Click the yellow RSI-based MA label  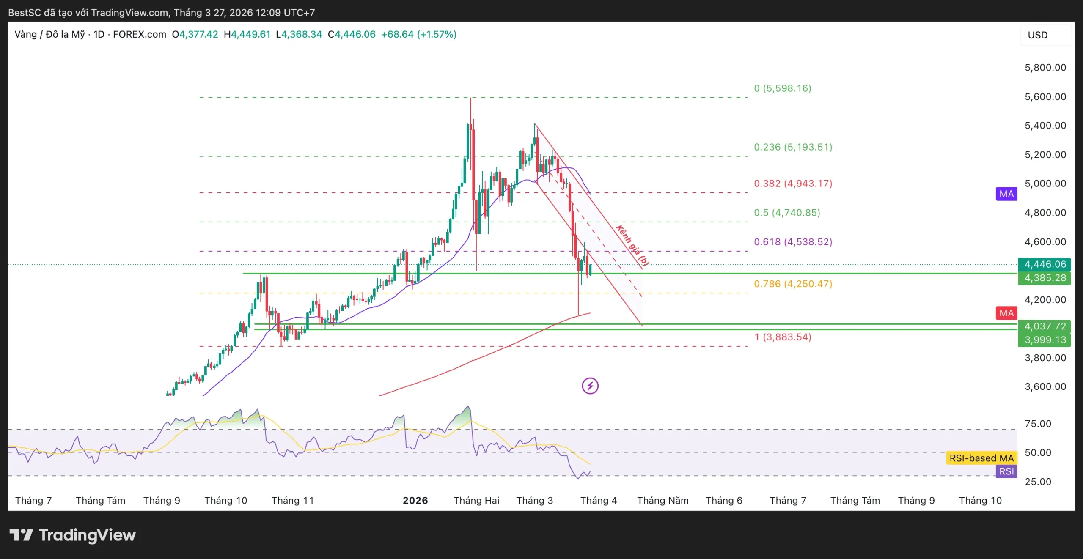click(981, 458)
